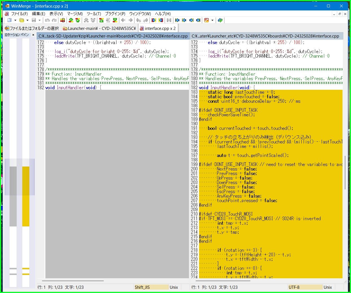The image size is (351, 293).
Task: Click the Options wrench toolbar icon
Action: coord(207,20)
